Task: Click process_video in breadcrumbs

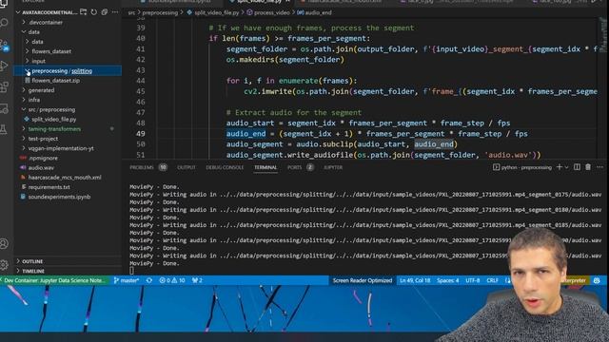Action: (x=272, y=12)
